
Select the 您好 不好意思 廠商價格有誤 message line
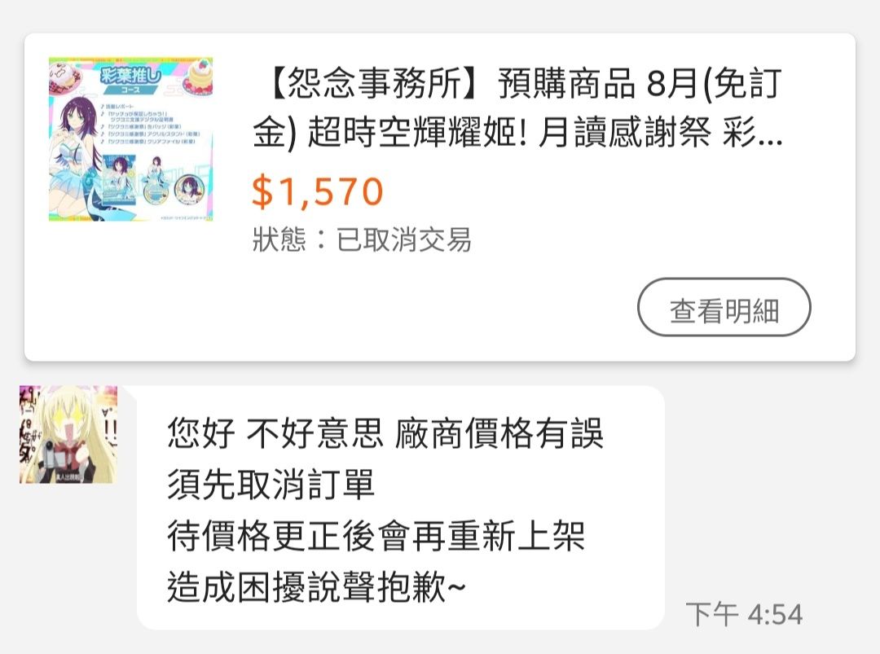point(385,433)
